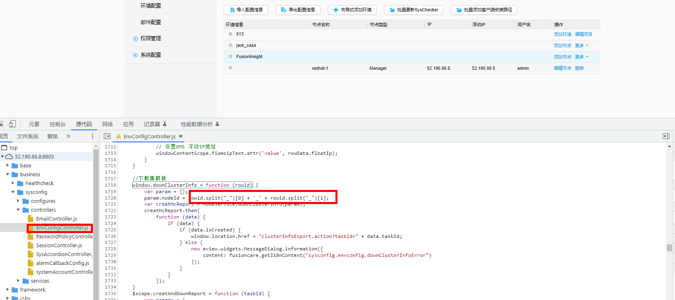This screenshot has height=300, width=675.
Task: Collapse the controllers folder arrow
Action: coord(18,210)
